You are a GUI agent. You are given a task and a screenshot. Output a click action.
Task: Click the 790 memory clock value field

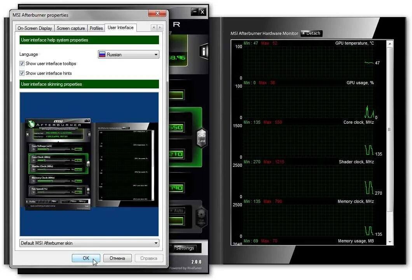click(x=176, y=188)
